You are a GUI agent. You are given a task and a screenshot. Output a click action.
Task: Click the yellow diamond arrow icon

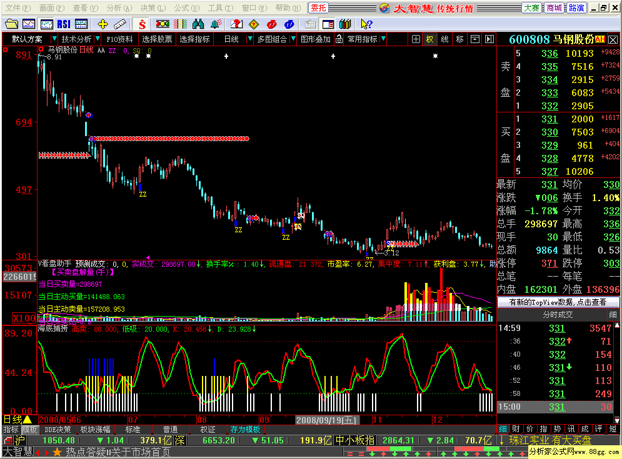pyautogui.click(x=254, y=24)
